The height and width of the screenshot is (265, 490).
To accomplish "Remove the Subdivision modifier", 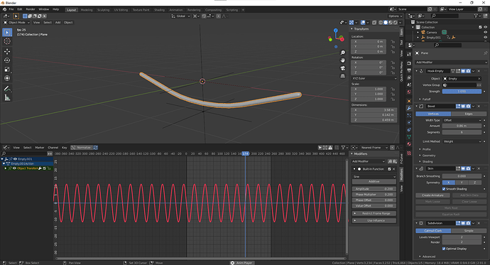I will tap(479, 223).
